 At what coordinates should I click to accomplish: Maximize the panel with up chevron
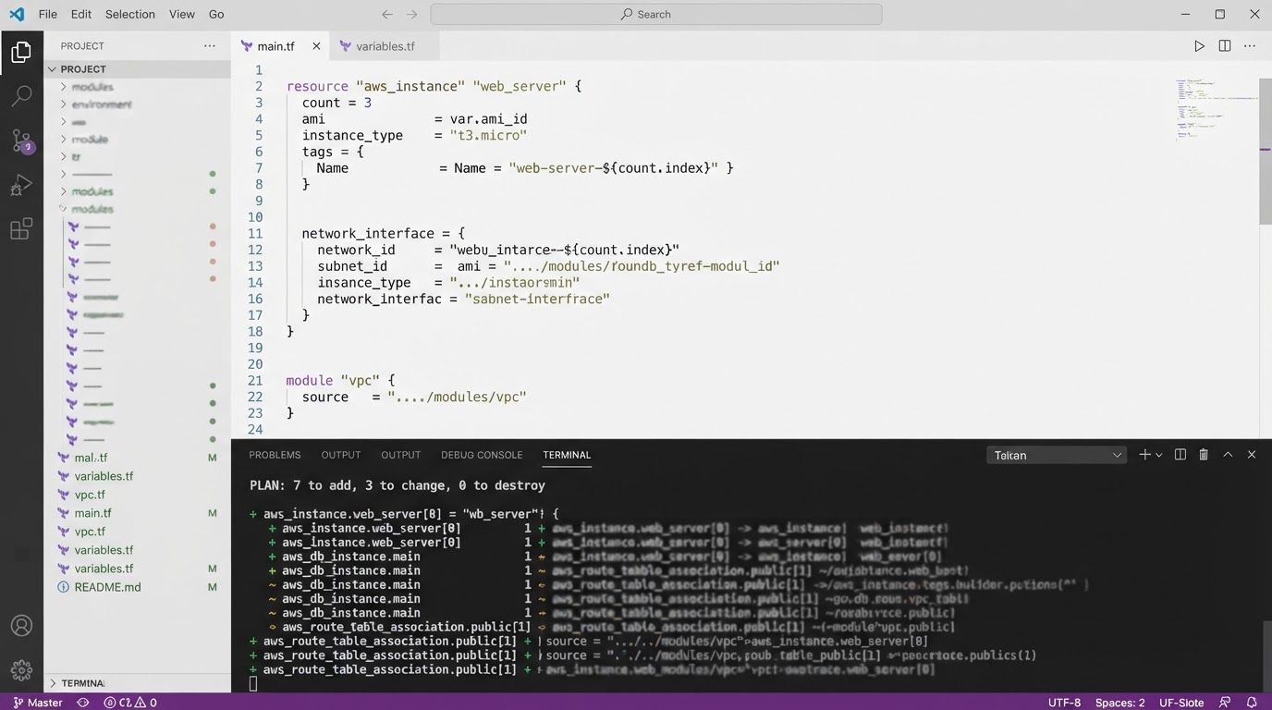pyautogui.click(x=1228, y=454)
